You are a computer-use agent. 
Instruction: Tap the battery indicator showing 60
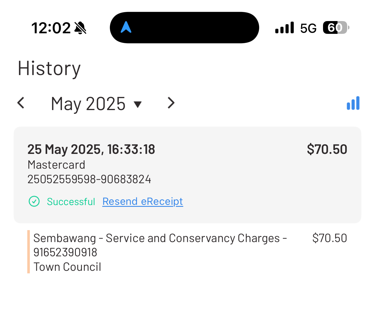pyautogui.click(x=336, y=28)
